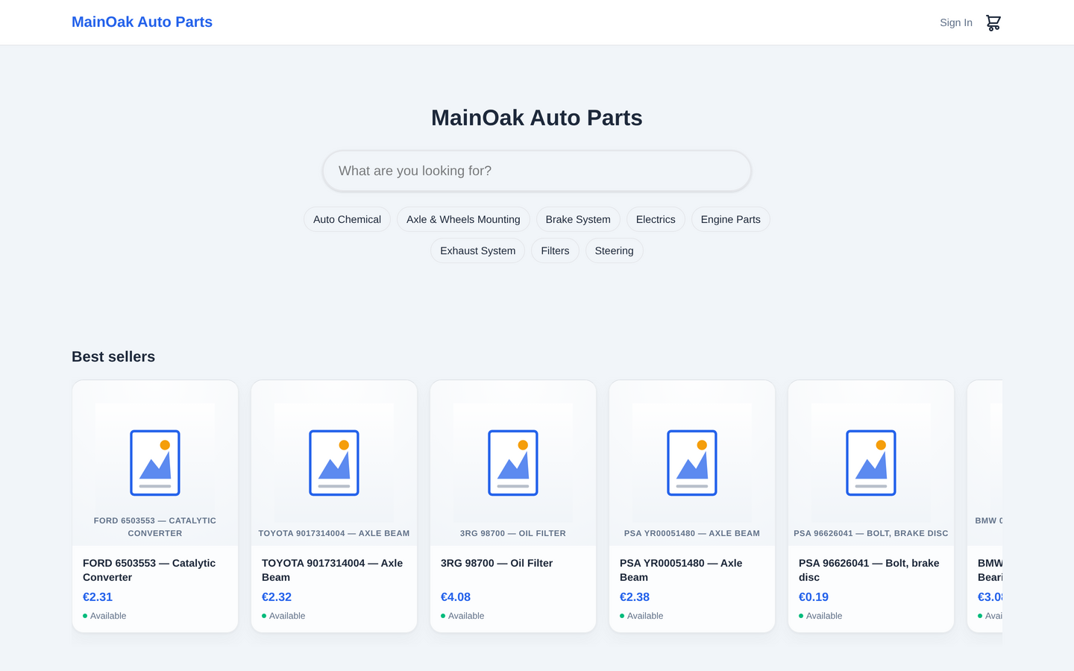Select the Exhaust System category chip
1074x671 pixels.
478,251
